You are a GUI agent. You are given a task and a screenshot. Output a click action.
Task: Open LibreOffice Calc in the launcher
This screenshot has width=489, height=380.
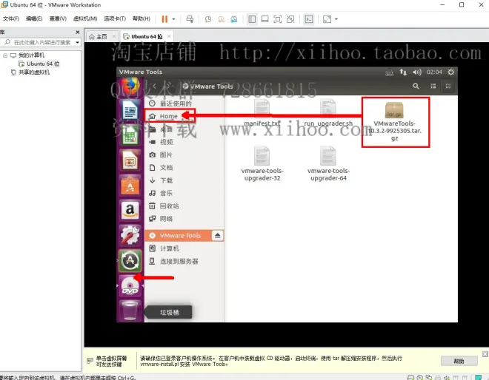[x=130, y=135]
